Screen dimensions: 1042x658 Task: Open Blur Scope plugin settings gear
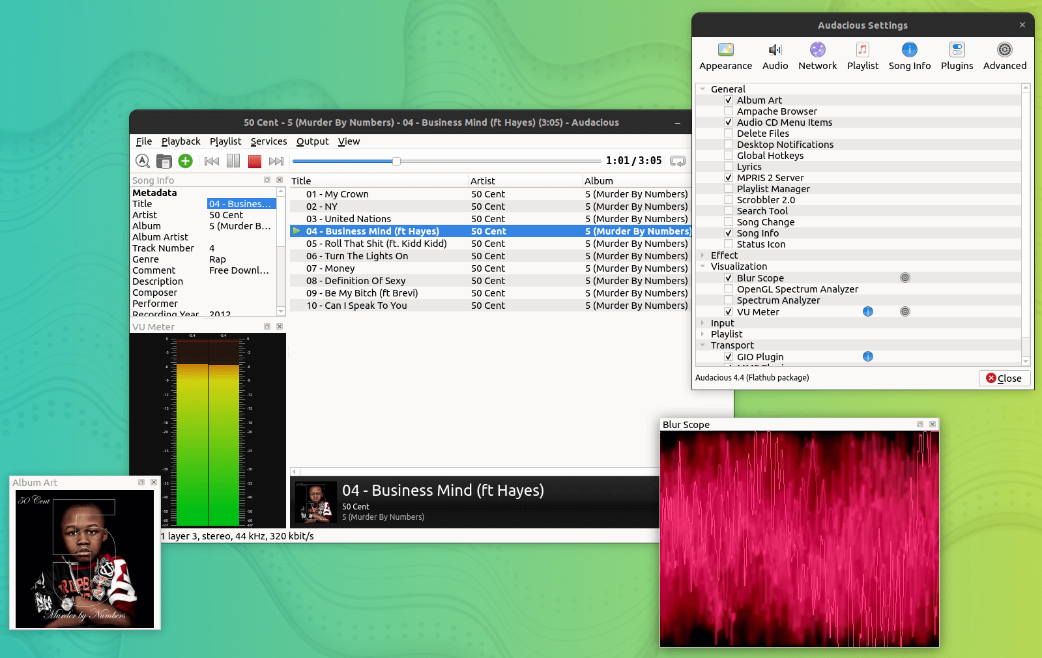[x=905, y=278]
